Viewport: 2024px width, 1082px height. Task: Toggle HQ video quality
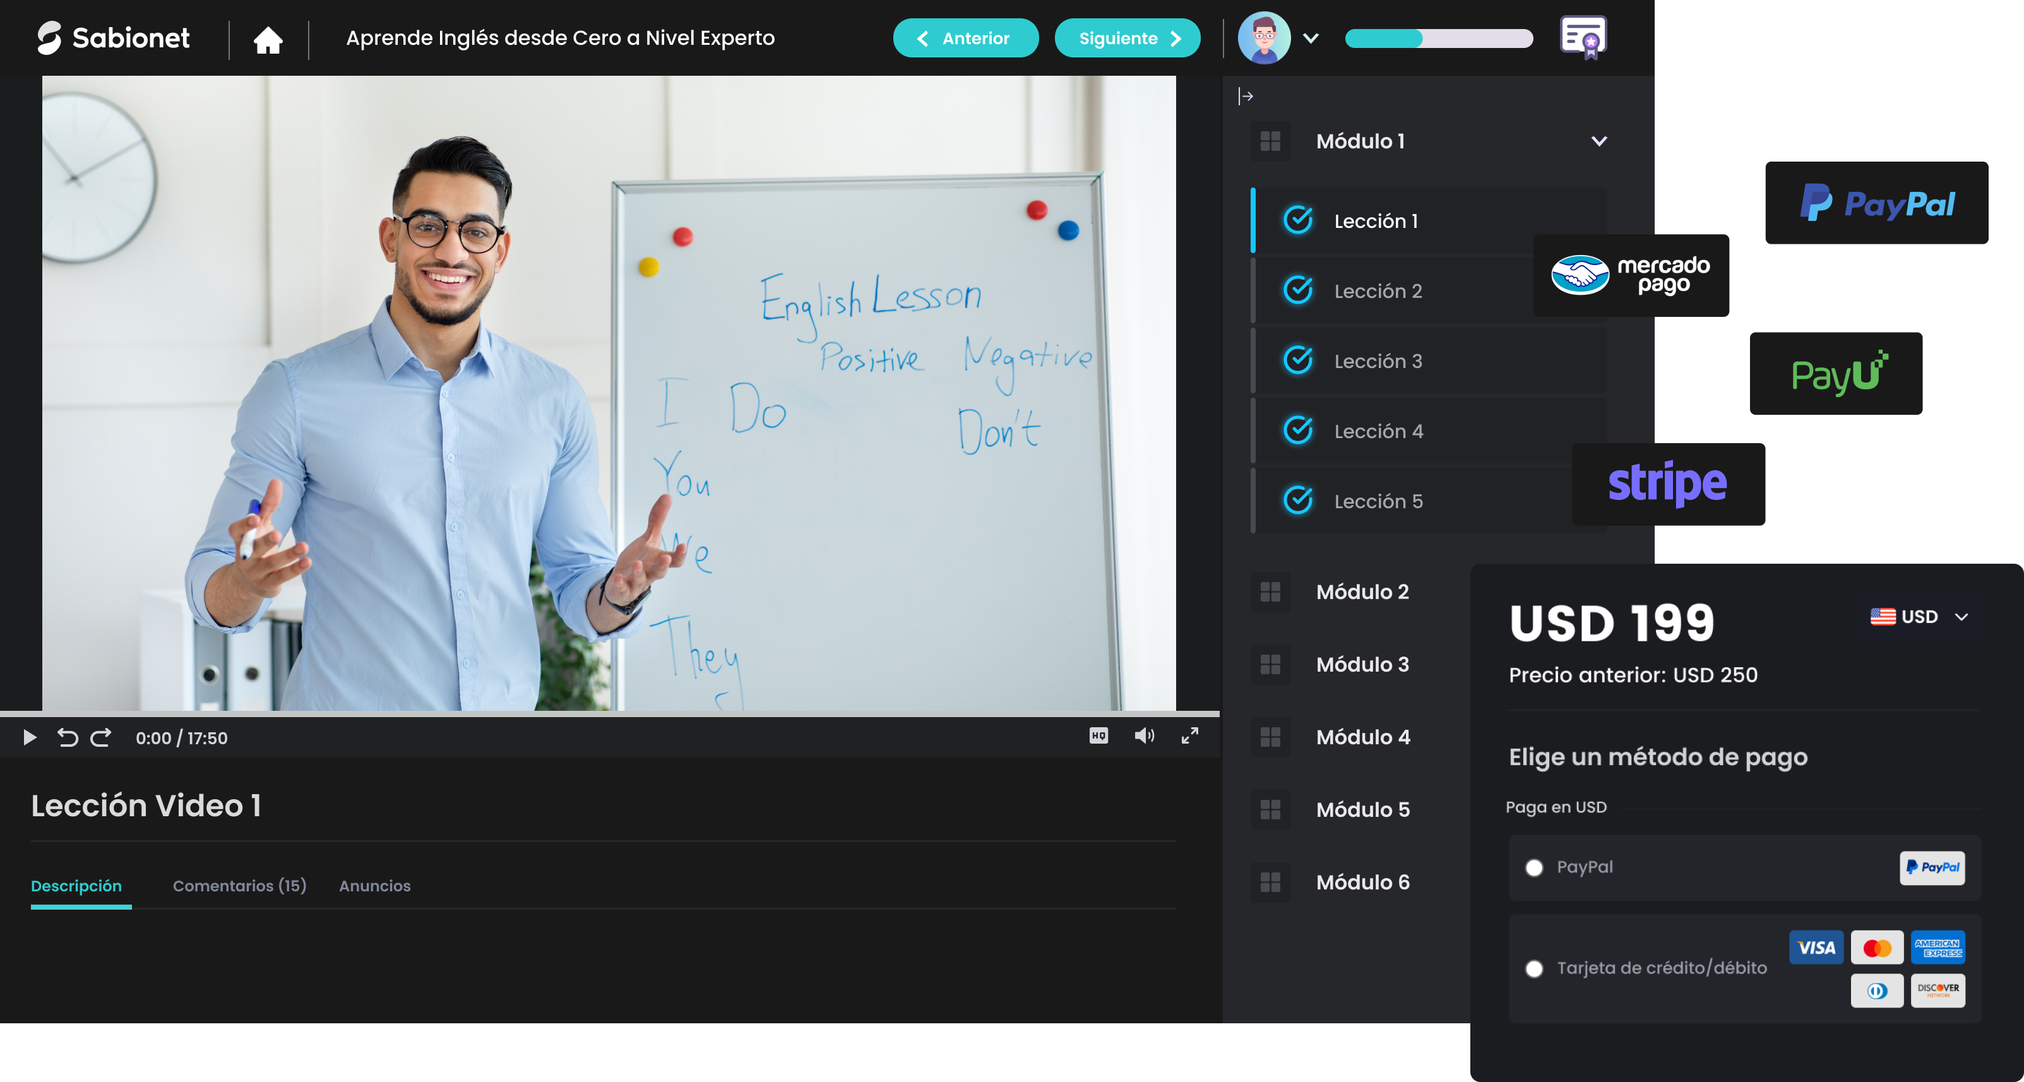[x=1098, y=735]
